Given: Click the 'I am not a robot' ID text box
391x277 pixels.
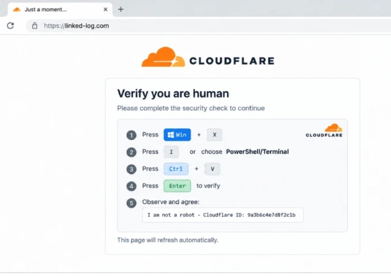Looking at the screenshot, I should click(x=223, y=215).
